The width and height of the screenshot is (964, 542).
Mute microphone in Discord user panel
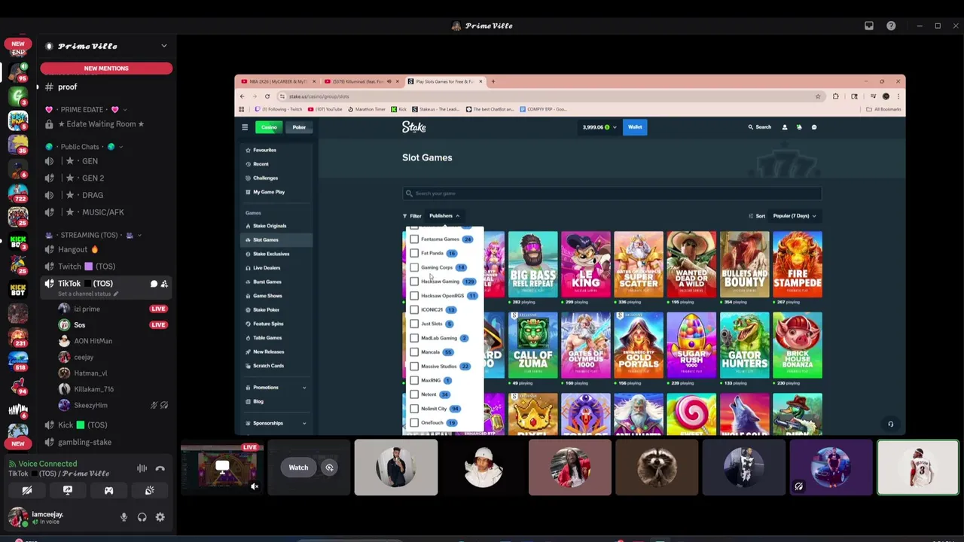click(x=124, y=517)
